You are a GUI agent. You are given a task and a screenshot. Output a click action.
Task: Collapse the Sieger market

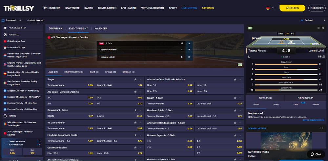coord(141,80)
